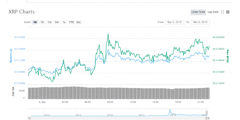Screen dimensions: 240x120
Task: Select the 3m zoom range
Action: click(x=57, y=22)
